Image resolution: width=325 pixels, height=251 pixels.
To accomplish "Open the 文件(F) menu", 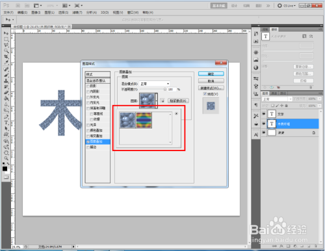I will [x=8, y=12].
